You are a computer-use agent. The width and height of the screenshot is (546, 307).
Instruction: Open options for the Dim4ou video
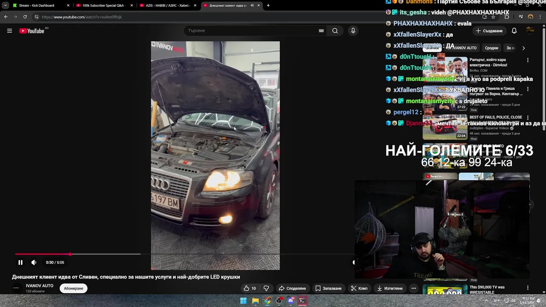coord(528,61)
